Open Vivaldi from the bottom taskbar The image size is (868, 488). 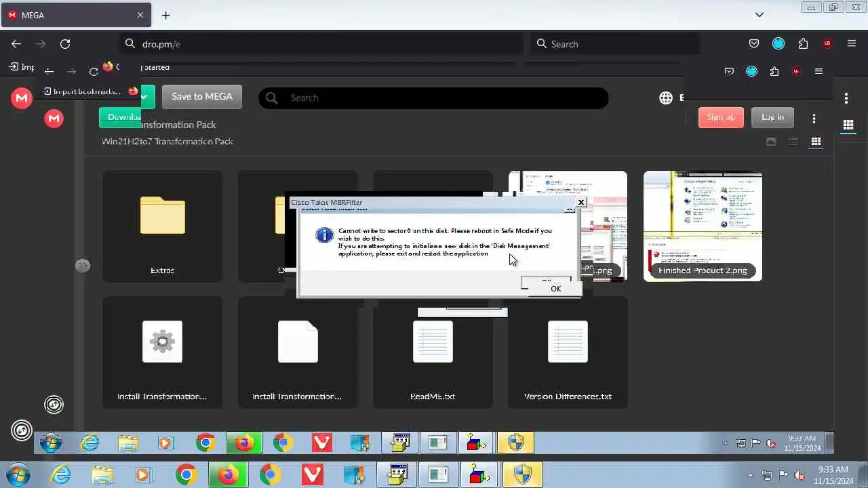312,474
